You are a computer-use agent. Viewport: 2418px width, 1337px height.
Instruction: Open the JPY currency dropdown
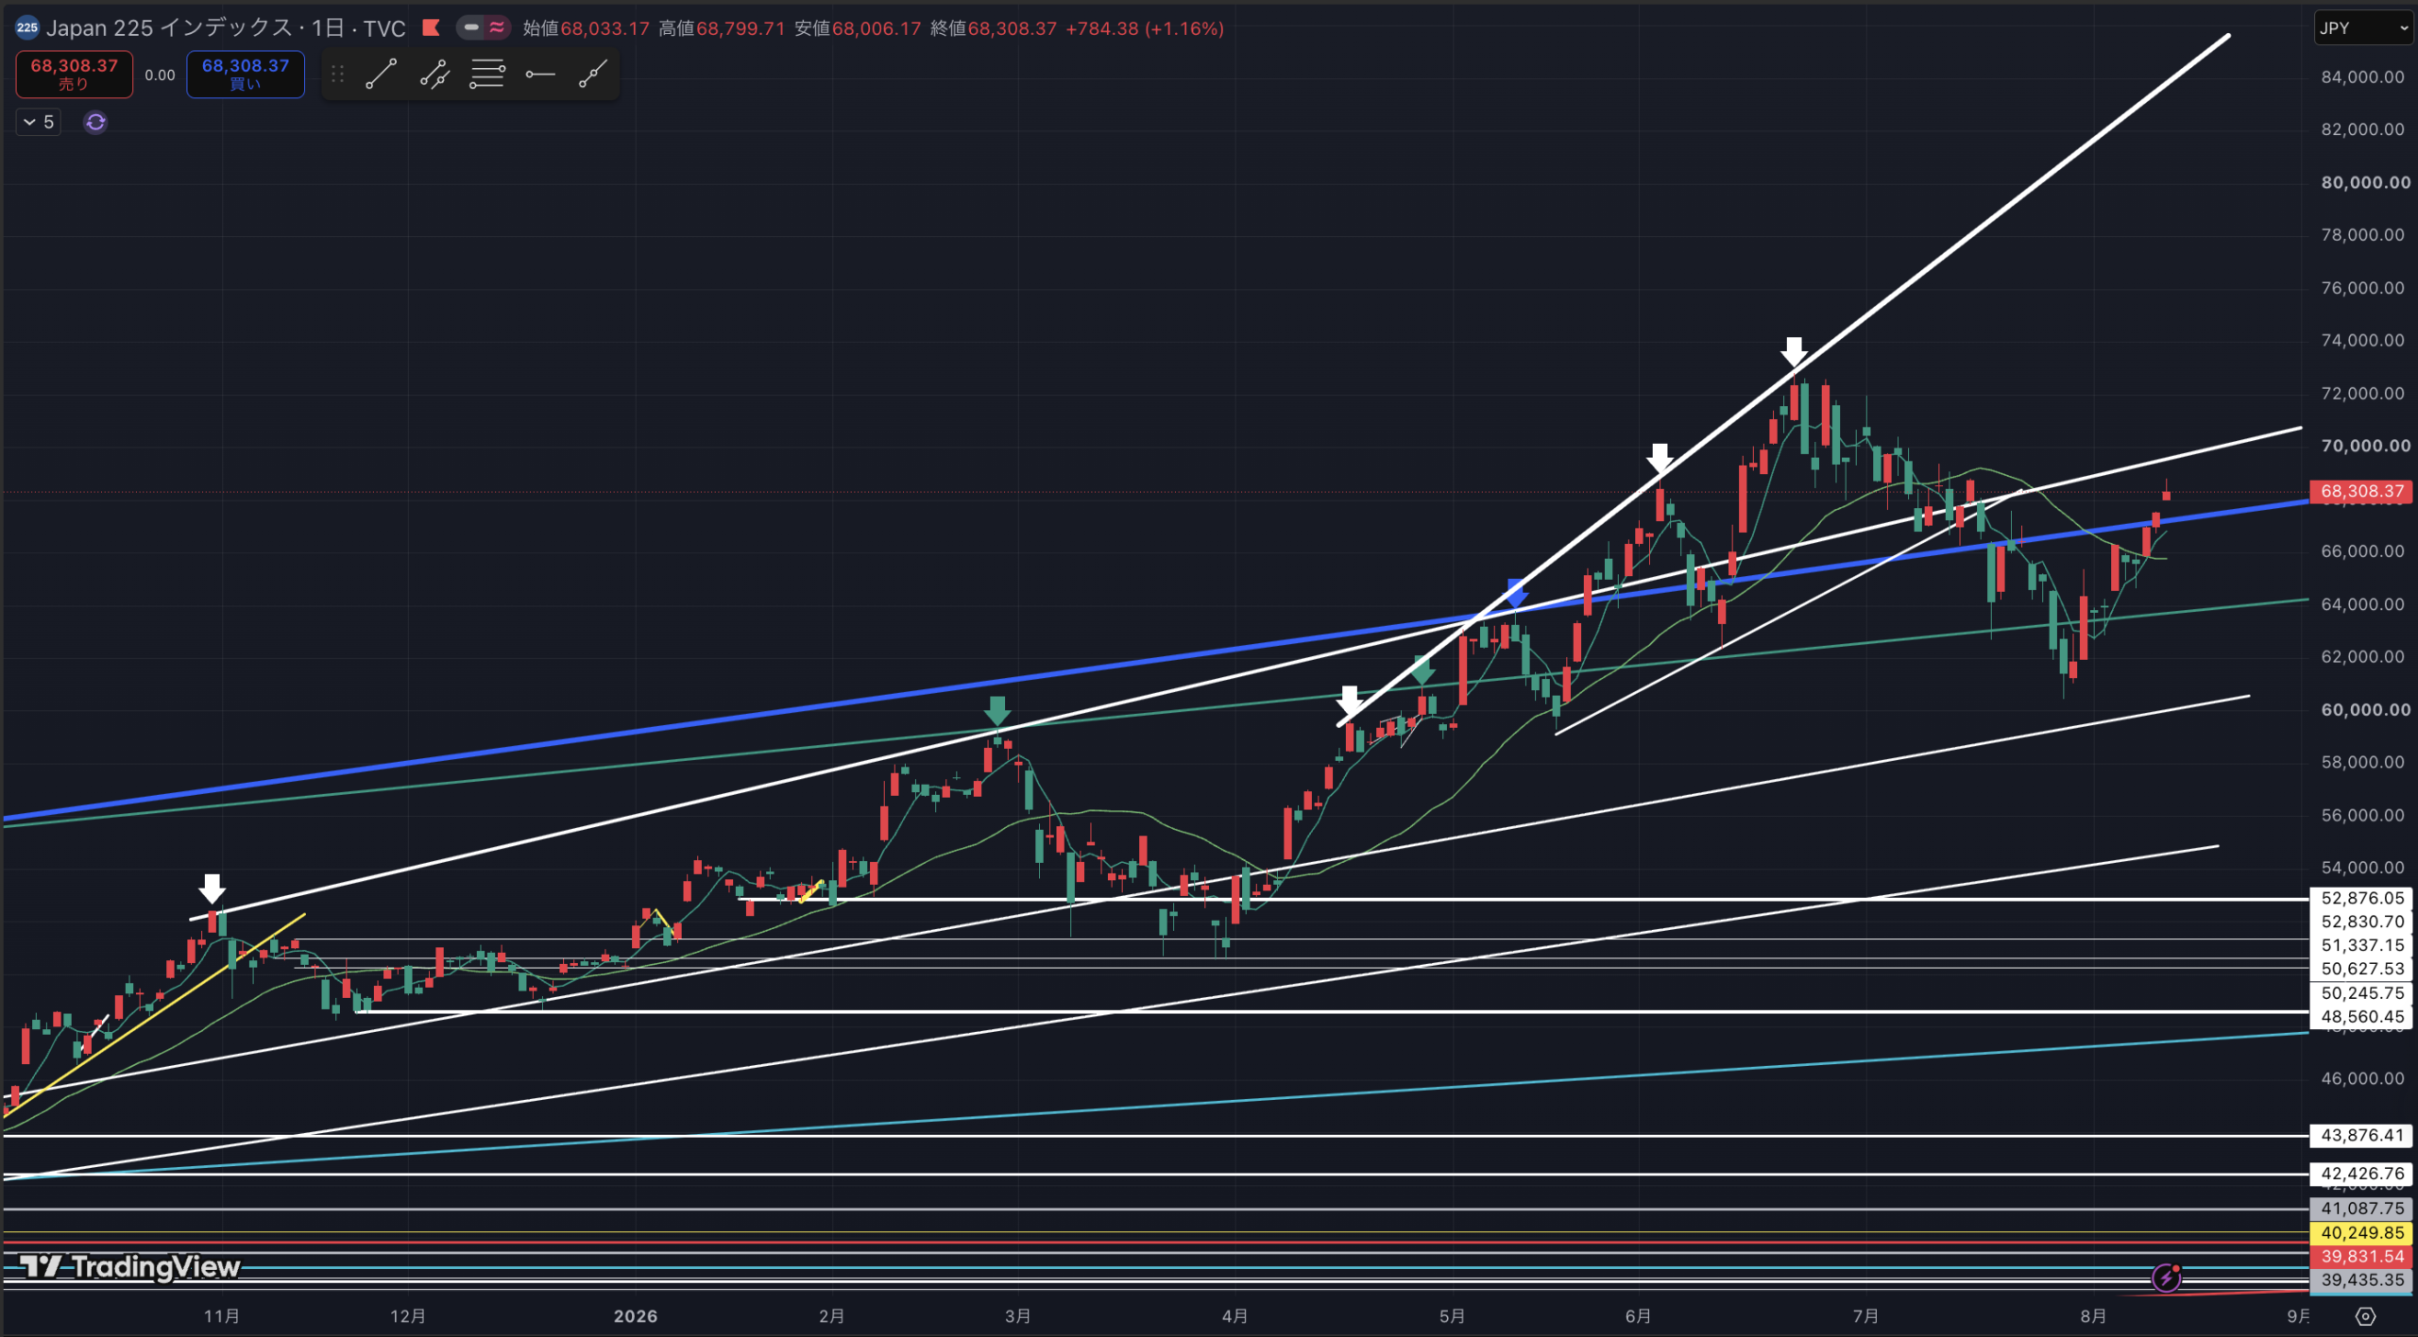coord(2363,27)
